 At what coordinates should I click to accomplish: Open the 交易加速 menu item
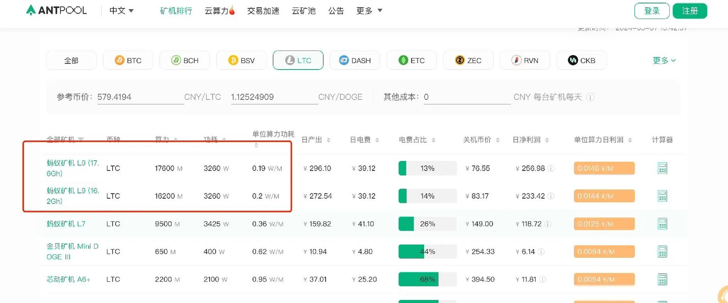(x=263, y=11)
